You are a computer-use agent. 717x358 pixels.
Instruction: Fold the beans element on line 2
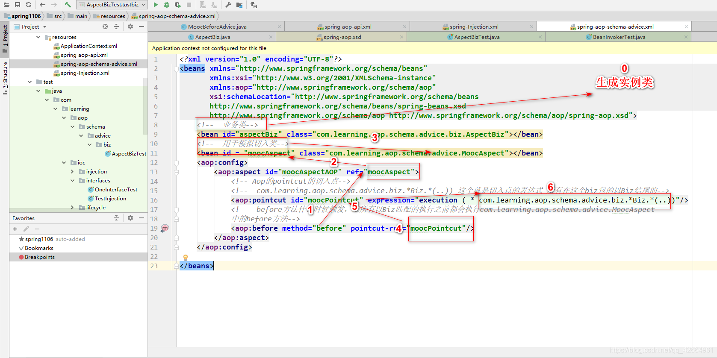[x=176, y=69]
